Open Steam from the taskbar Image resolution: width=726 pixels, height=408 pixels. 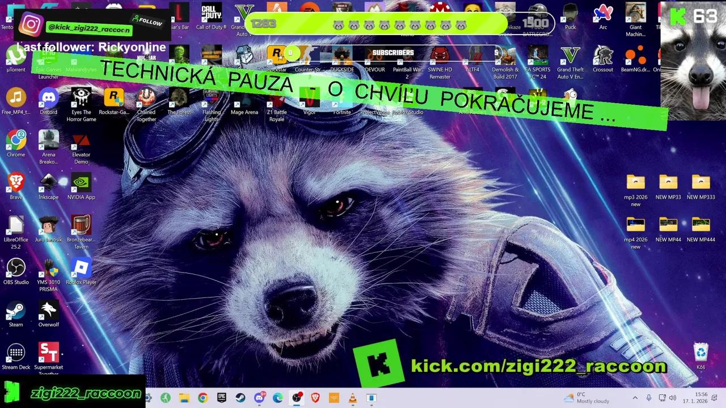point(242,398)
